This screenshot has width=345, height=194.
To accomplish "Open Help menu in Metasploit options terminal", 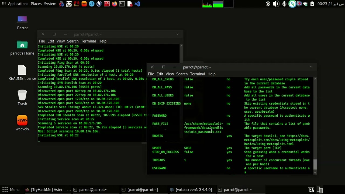I will 212,74.
